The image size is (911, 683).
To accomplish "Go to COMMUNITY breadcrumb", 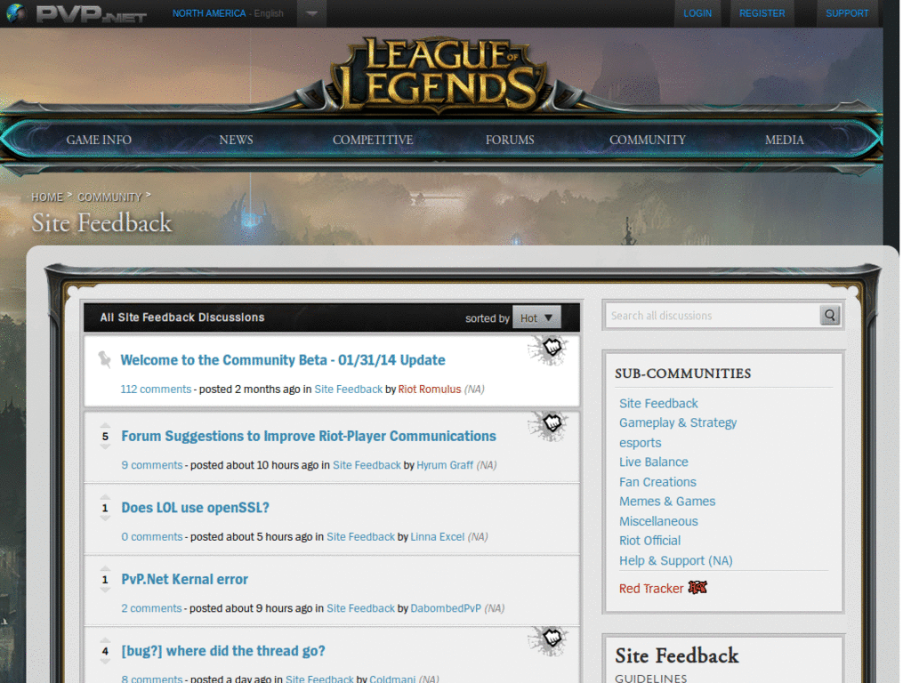I will pos(109,197).
